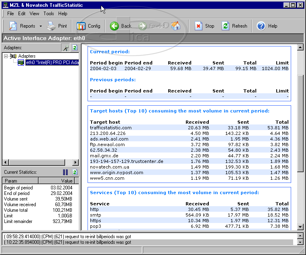This screenshot has height=255, width=306.
Task: Pause Current Statistics updates
Action: (65, 172)
